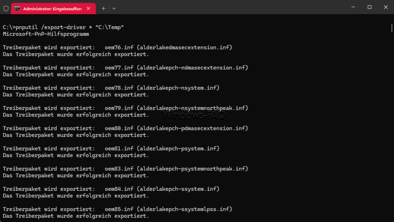Open a new terminal tab with plus icon

pos(103,8)
